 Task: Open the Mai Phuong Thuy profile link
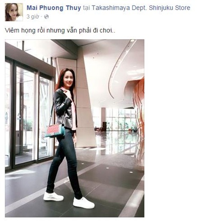54,8
